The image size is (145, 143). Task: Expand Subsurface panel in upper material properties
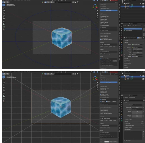[x=127, y=60]
